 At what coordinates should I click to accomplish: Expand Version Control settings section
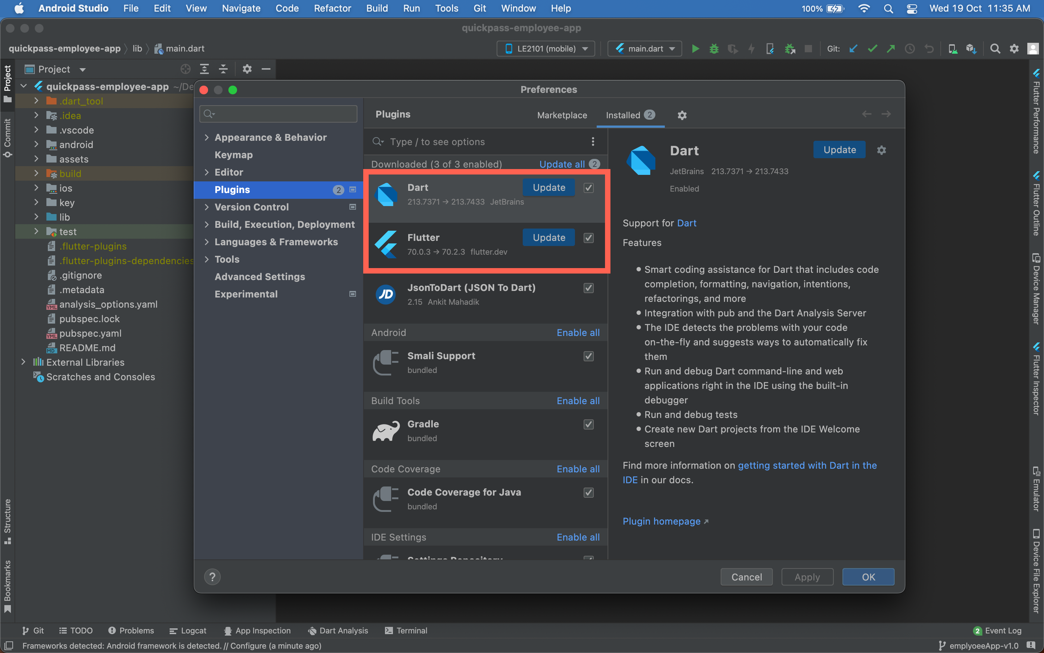coord(207,207)
